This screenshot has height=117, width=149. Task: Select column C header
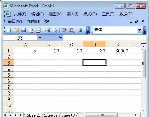coord(72,44)
